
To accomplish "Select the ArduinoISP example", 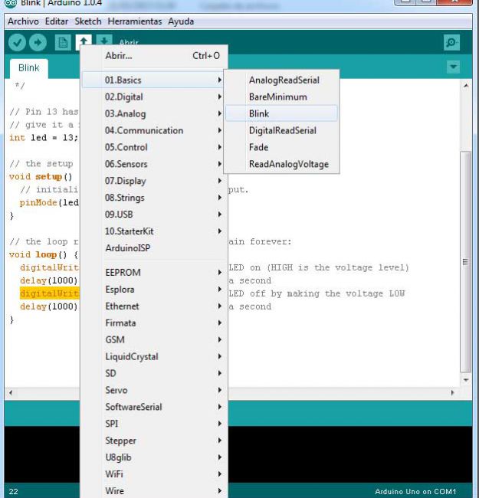I will click(153, 248).
